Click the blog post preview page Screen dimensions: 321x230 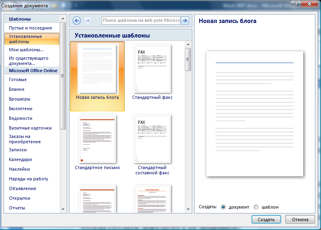pos(255,113)
